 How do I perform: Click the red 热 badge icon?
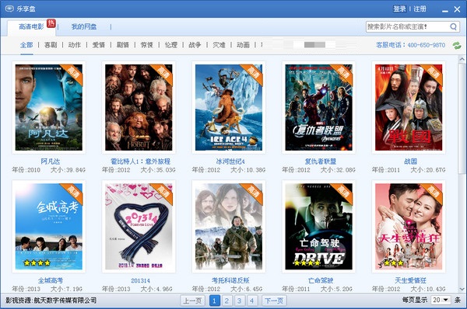click(x=51, y=23)
